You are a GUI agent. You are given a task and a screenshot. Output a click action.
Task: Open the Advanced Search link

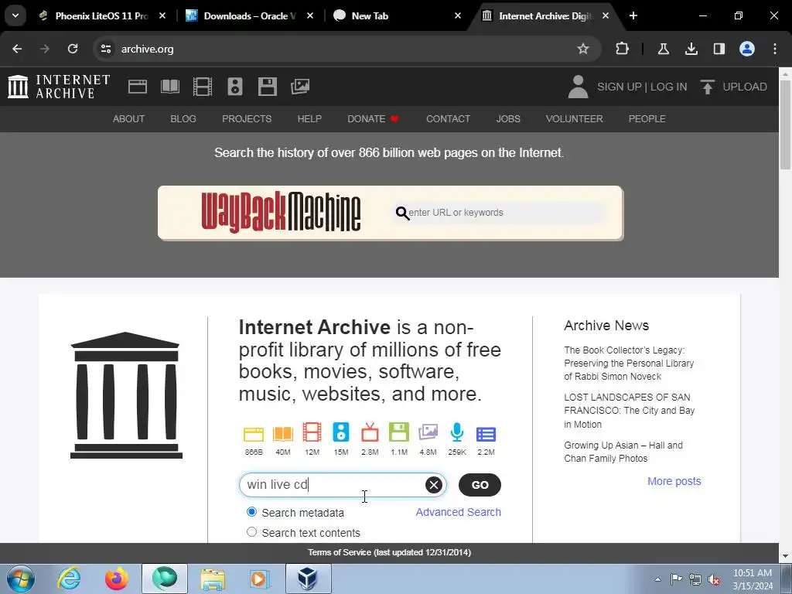click(x=458, y=512)
